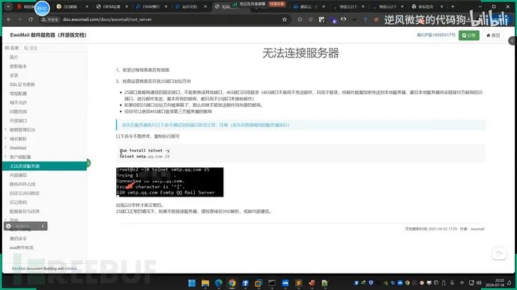Open 数据备份与还原 in the sidebar
The image size is (517, 290).
pyautogui.click(x=25, y=212)
